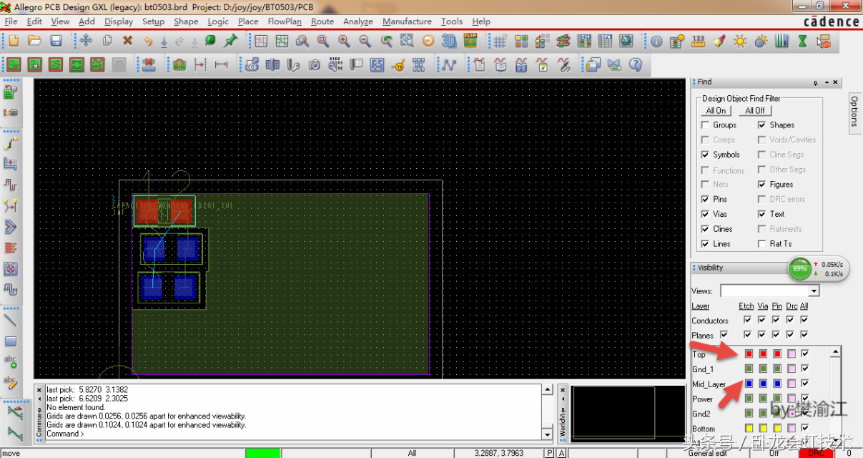Open the Display menu
The height and width of the screenshot is (458, 863).
(x=119, y=21)
